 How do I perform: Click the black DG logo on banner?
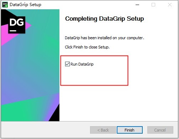click(x=17, y=25)
